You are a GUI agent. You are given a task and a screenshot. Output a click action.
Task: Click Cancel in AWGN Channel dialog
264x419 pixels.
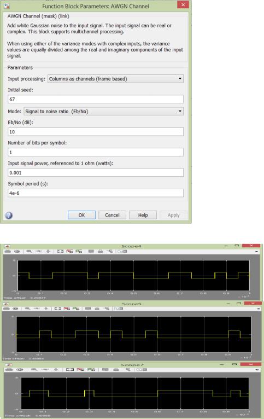point(112,215)
